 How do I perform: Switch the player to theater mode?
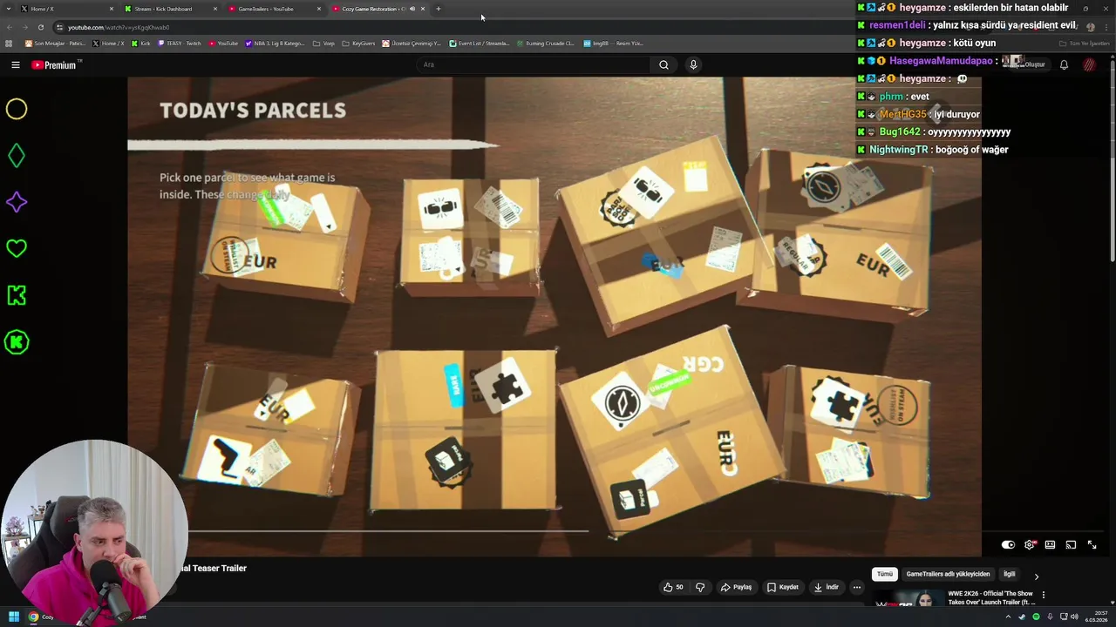[x=1050, y=544]
